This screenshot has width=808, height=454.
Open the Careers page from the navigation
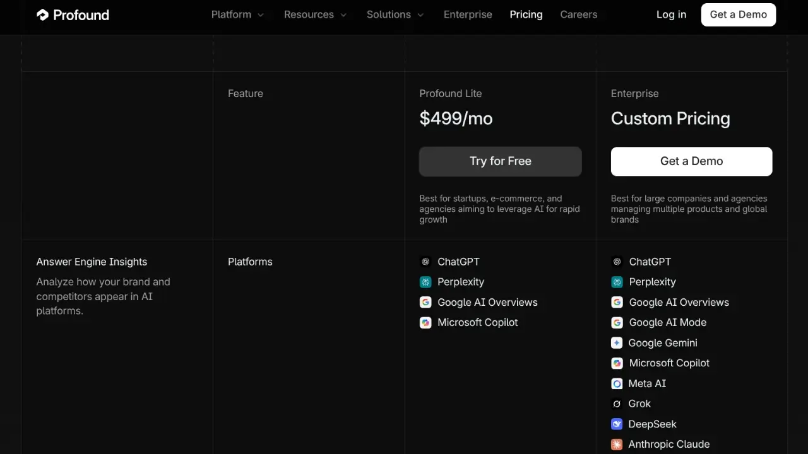coord(578,15)
